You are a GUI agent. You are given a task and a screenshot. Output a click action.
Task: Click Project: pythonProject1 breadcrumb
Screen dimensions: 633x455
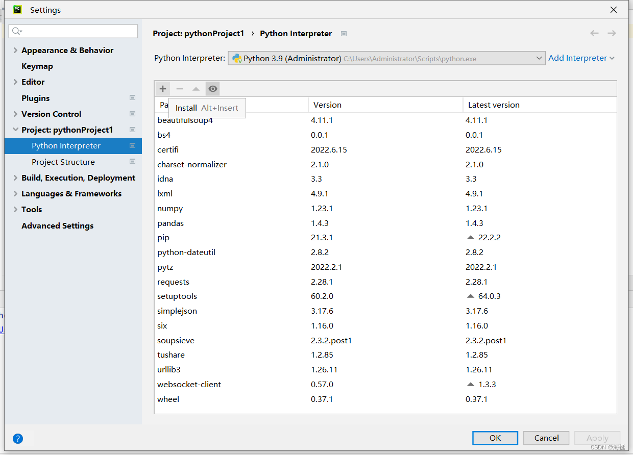199,34
